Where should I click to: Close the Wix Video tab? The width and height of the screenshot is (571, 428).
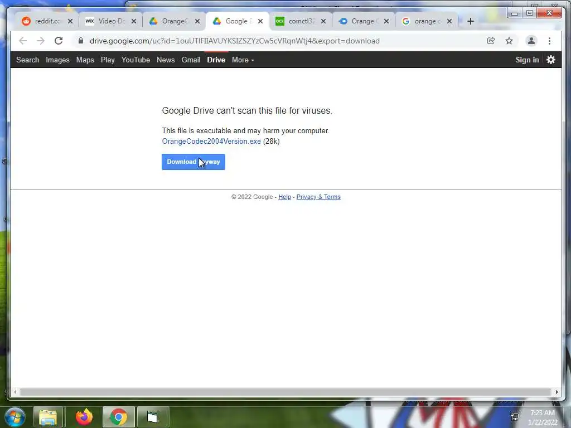pos(134,21)
